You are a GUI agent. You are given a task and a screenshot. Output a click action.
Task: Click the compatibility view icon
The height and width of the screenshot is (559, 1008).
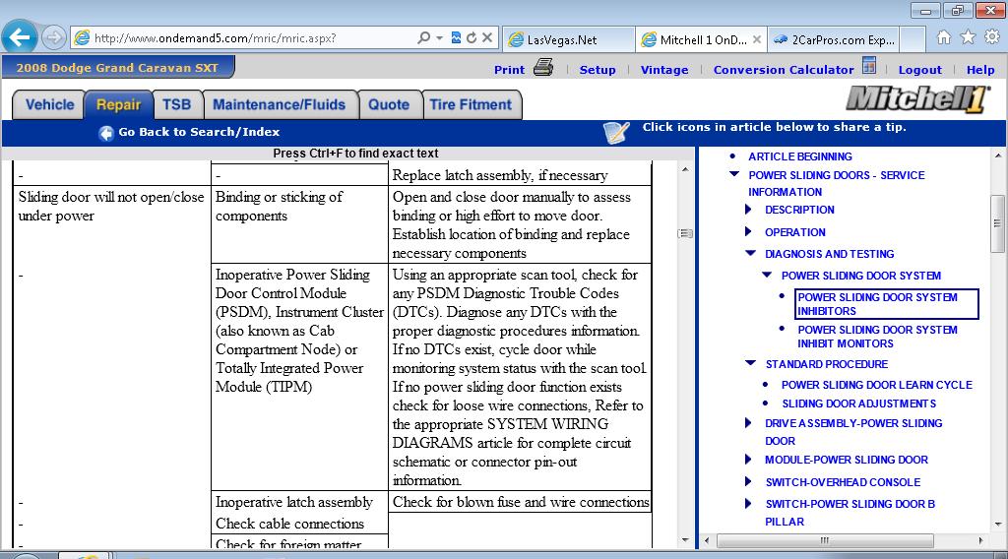coord(456,38)
